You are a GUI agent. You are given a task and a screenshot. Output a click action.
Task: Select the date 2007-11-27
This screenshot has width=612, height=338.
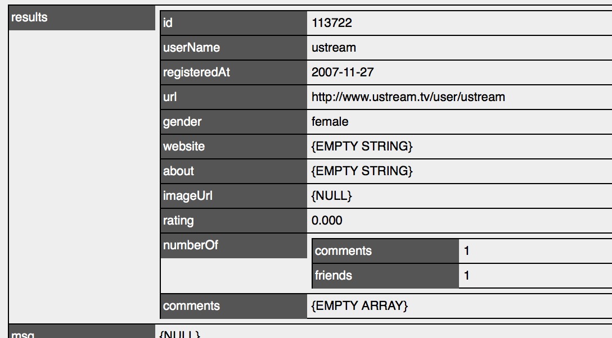343,72
